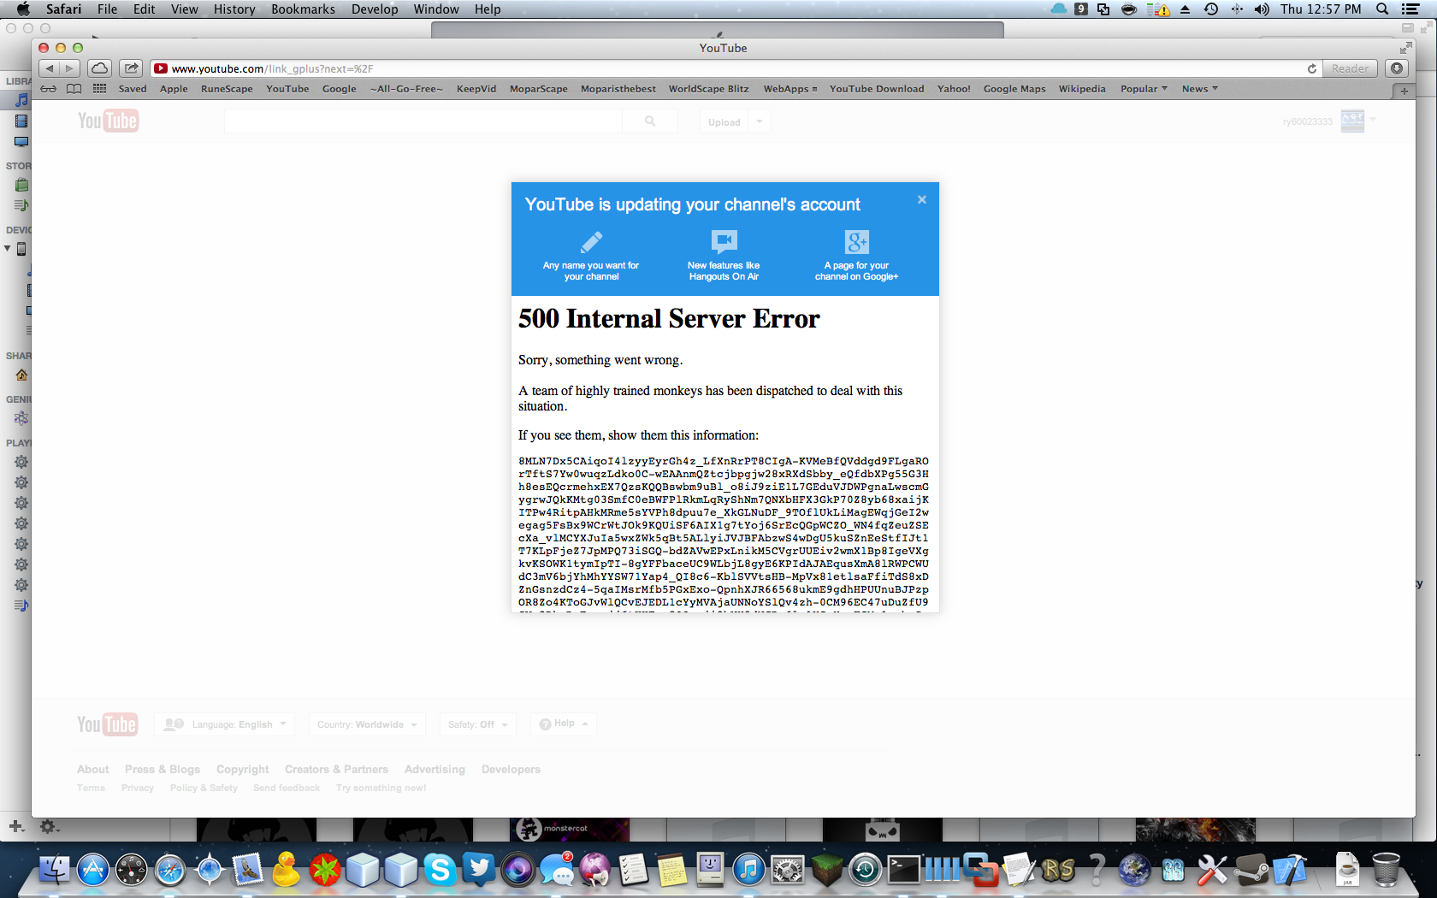The image size is (1437, 898).
Task: Open Messages from the Dock
Action: point(557,870)
